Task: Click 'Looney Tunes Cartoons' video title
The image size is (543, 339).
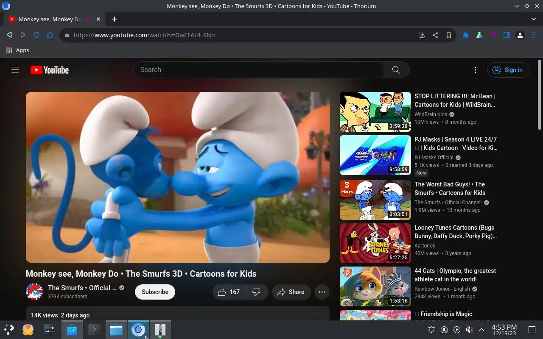Action: pyautogui.click(x=456, y=232)
